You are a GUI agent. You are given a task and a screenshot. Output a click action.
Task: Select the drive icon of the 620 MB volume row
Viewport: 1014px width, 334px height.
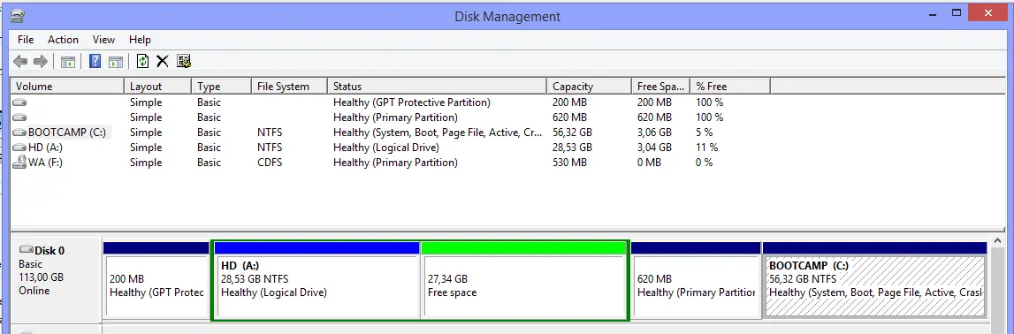pos(20,118)
